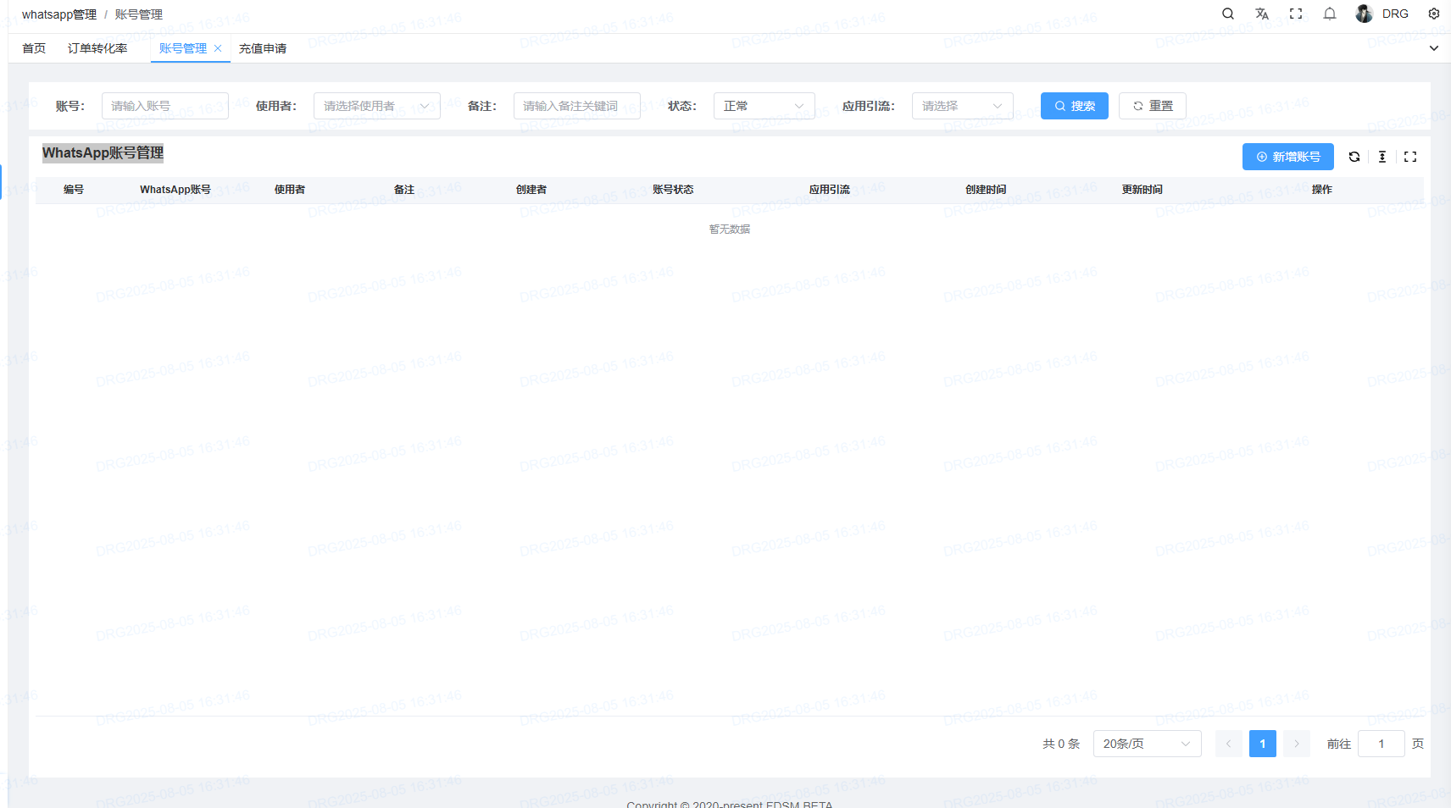
Task: Open the settings gear icon
Action: (x=1434, y=14)
